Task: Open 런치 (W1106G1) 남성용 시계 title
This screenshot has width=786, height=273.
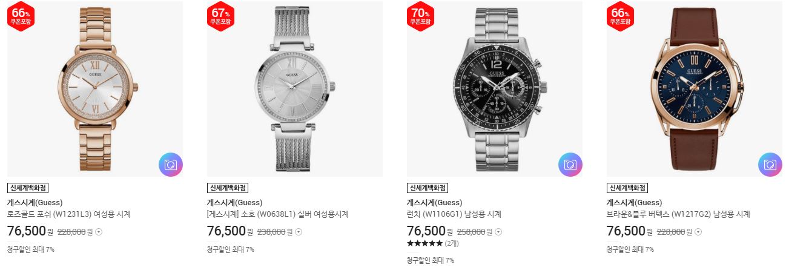Action: click(x=454, y=214)
